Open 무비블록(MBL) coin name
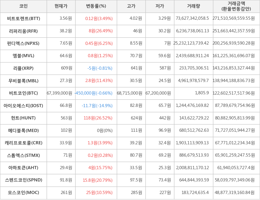260x200 pixels. click(23, 81)
